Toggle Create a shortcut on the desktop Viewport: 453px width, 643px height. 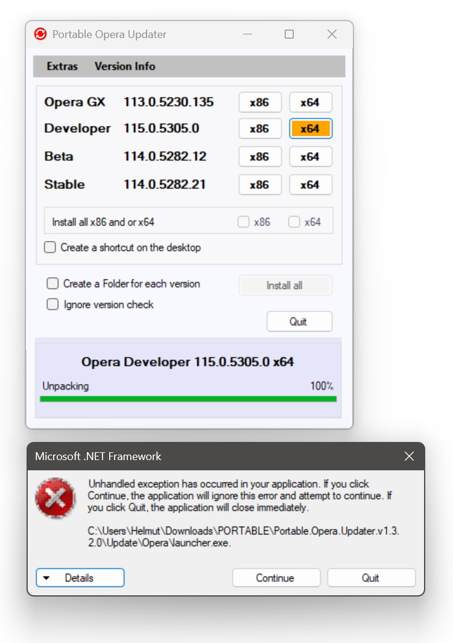click(x=50, y=248)
